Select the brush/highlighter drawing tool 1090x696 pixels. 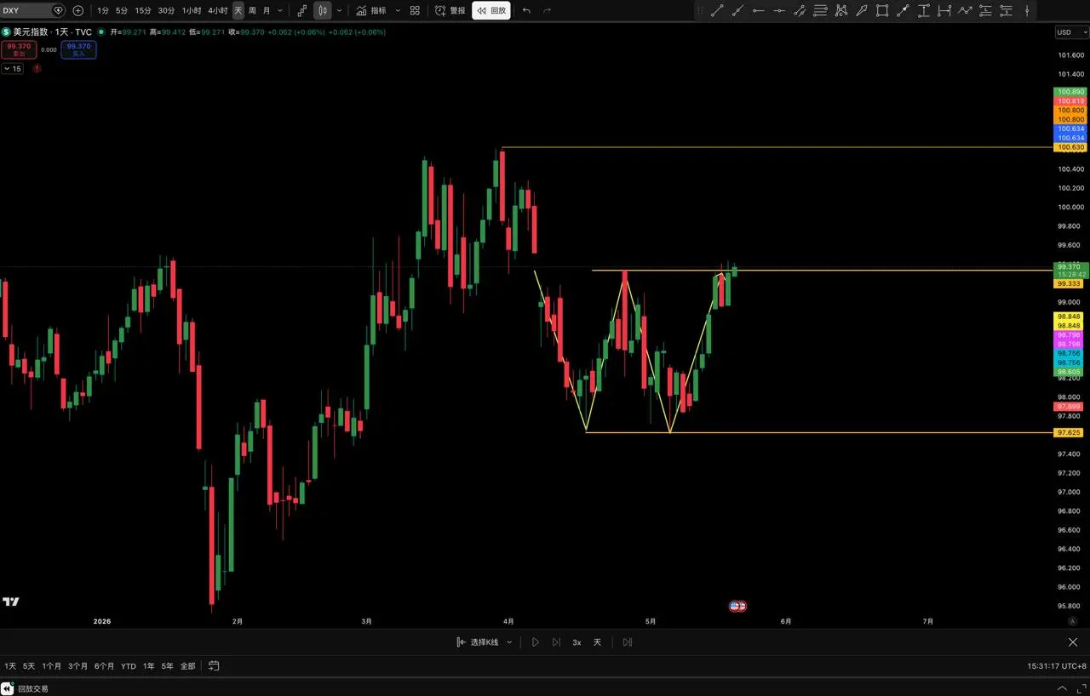[862, 10]
